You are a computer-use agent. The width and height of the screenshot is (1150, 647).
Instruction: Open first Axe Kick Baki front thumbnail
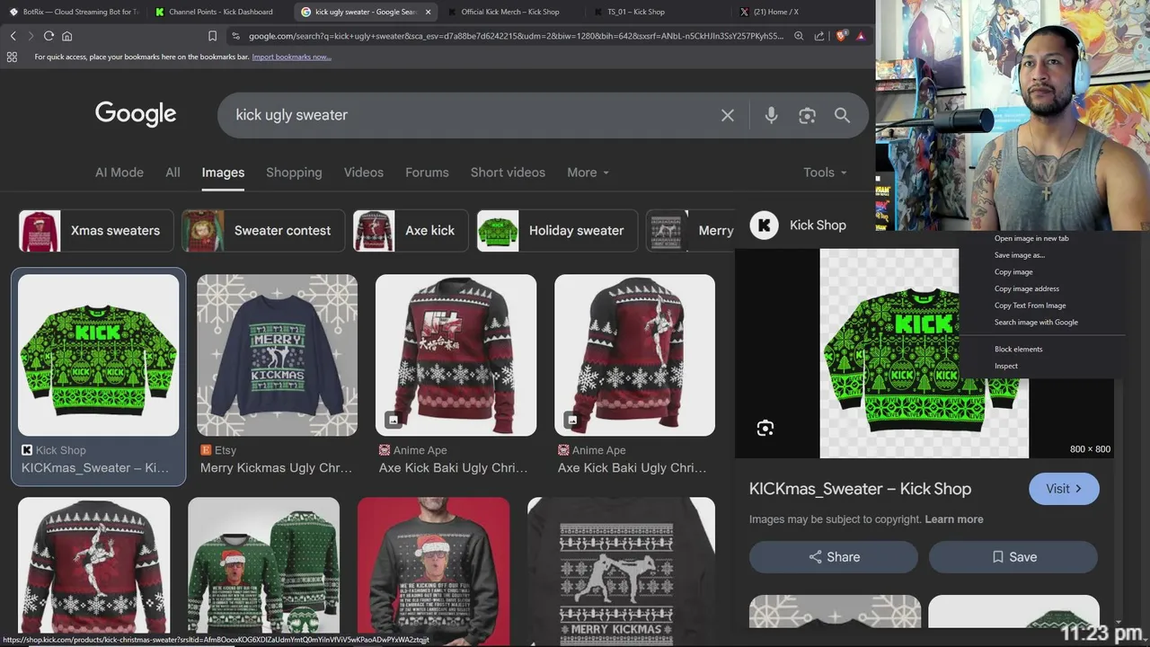click(x=456, y=355)
